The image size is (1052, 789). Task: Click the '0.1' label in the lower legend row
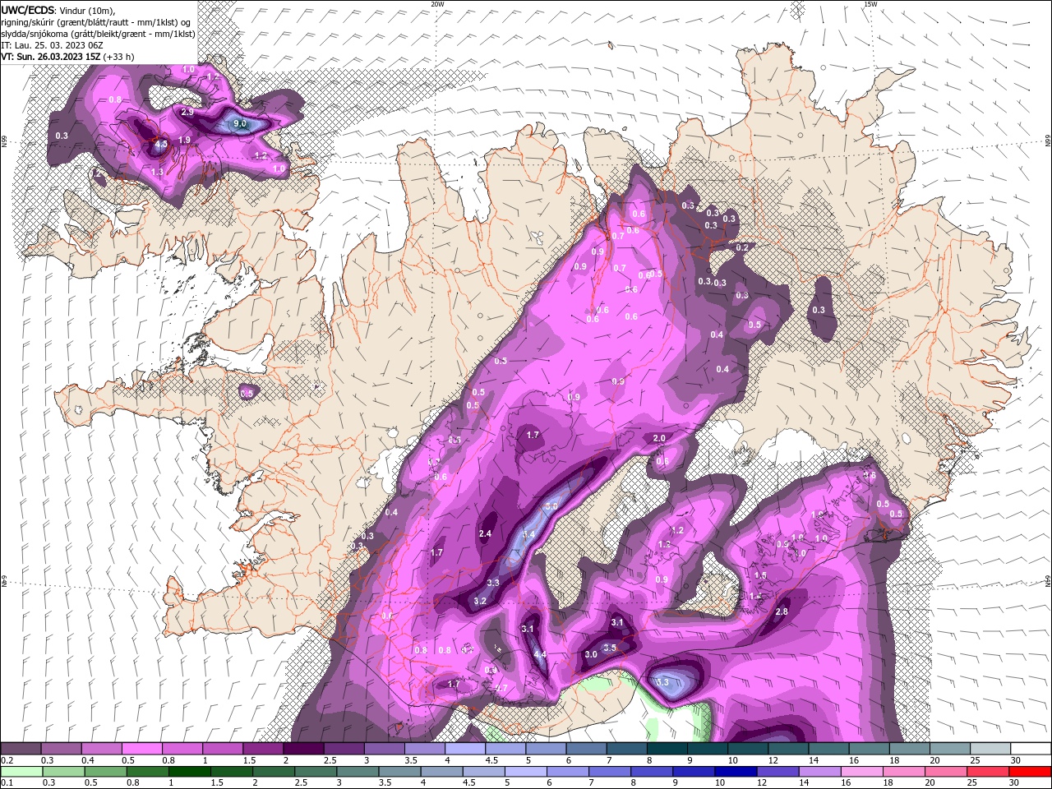[x=7, y=783]
